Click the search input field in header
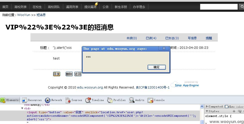The height and width of the screenshot is (124, 244). click(x=219, y=7)
